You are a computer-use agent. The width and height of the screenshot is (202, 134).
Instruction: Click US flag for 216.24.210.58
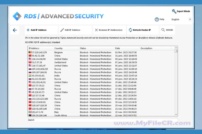click(30, 59)
